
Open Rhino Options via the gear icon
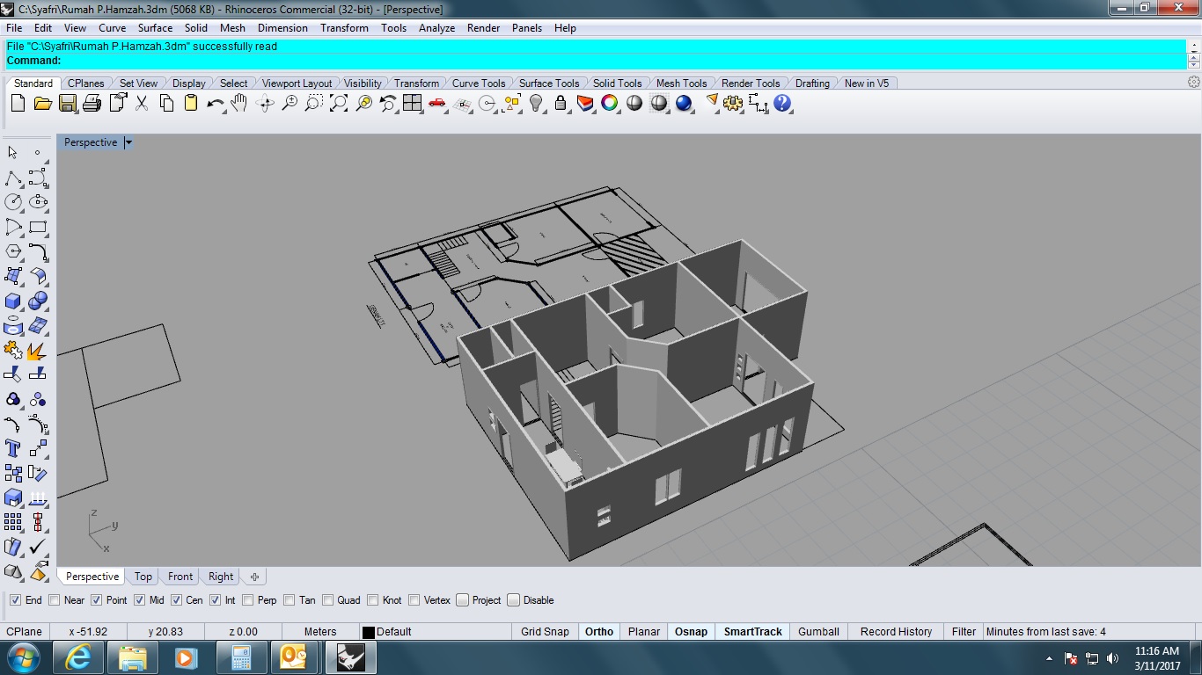click(731, 103)
